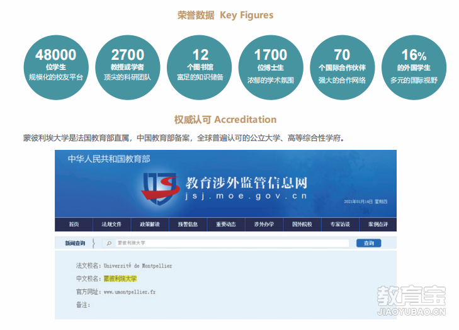The width and height of the screenshot is (459, 330).
Task: Click the 12 个图书馆 circle
Action: [200, 67]
